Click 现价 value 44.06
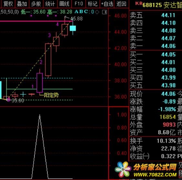This screenshot has width=182, height=180. tap(168, 94)
